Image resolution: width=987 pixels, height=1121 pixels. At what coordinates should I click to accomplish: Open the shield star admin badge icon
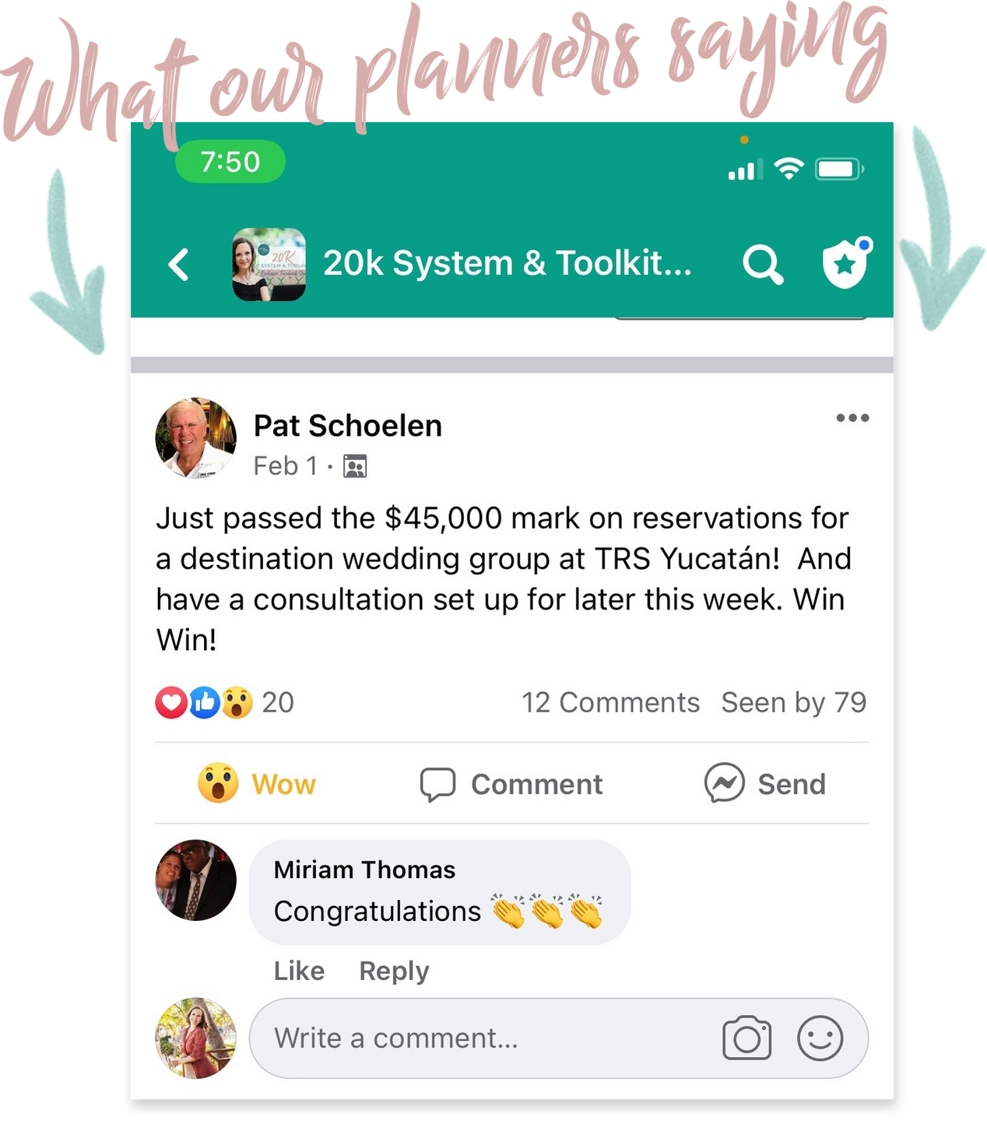click(x=847, y=263)
